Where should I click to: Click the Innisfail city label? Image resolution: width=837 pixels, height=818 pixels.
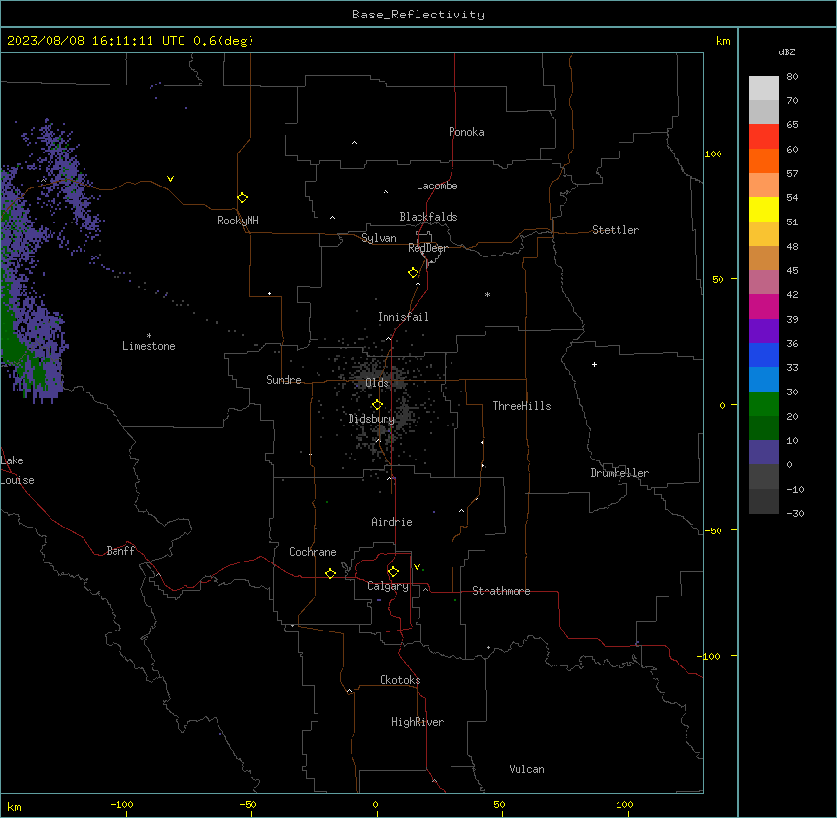403,317
